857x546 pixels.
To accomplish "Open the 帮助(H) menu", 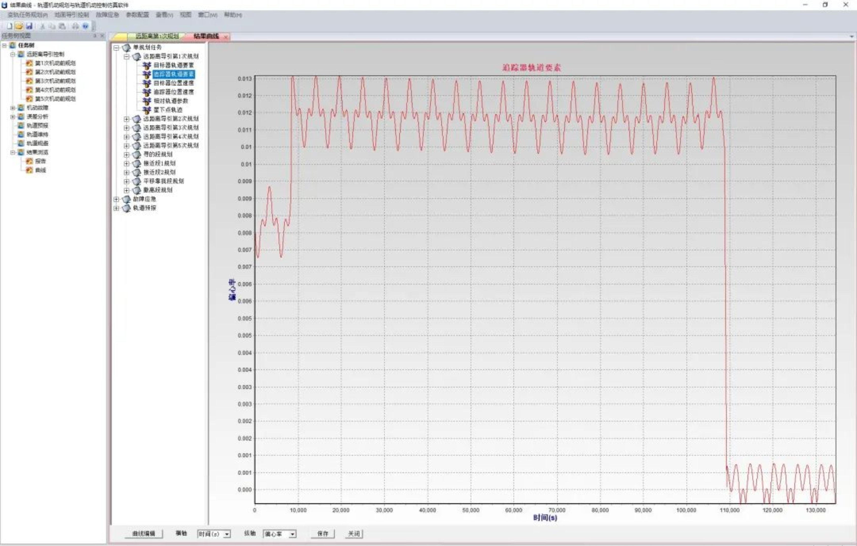I will coord(233,15).
